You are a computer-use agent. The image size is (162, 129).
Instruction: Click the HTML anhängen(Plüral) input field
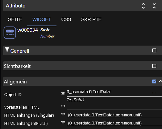[x=114, y=123]
